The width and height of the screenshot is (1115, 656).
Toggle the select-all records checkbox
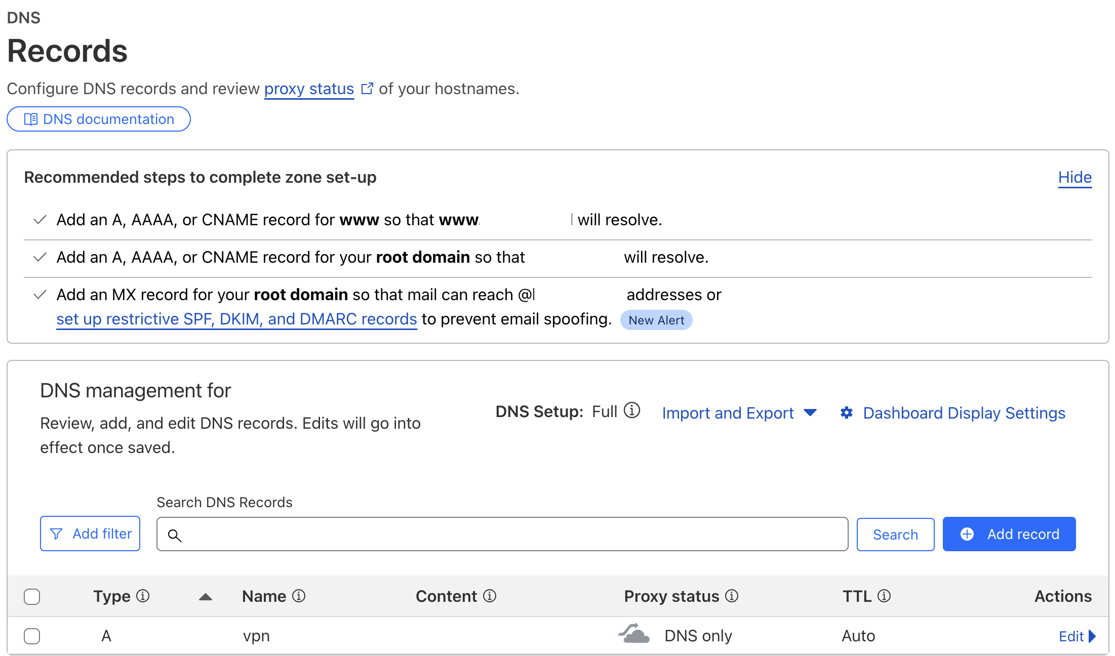[32, 596]
